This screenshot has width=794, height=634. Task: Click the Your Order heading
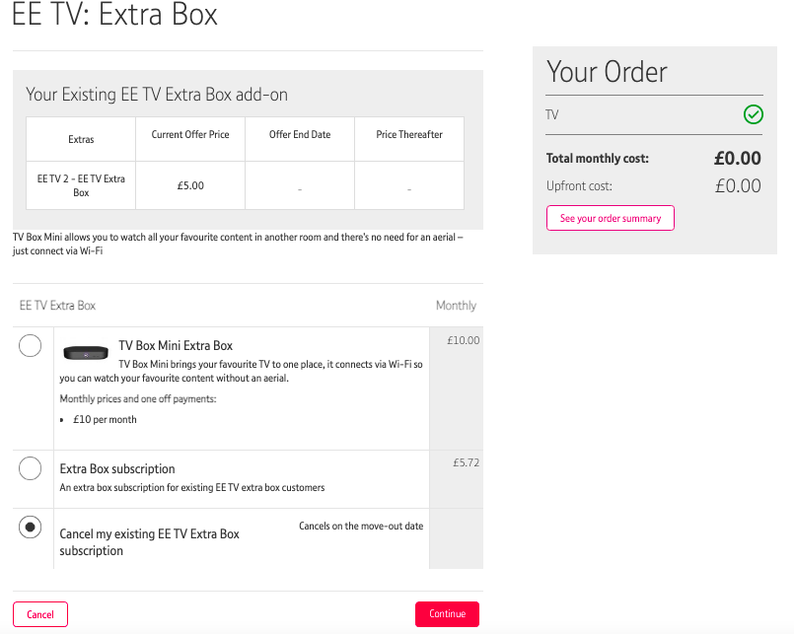tap(607, 71)
